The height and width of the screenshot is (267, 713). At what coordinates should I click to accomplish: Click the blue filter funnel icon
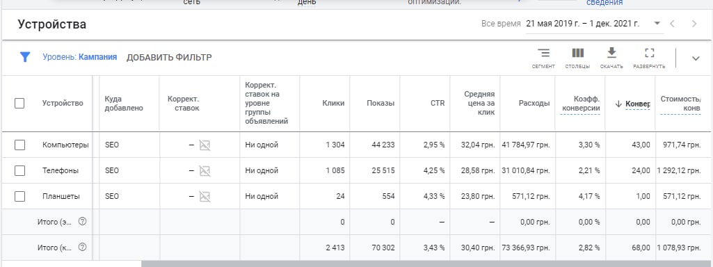pos(25,57)
